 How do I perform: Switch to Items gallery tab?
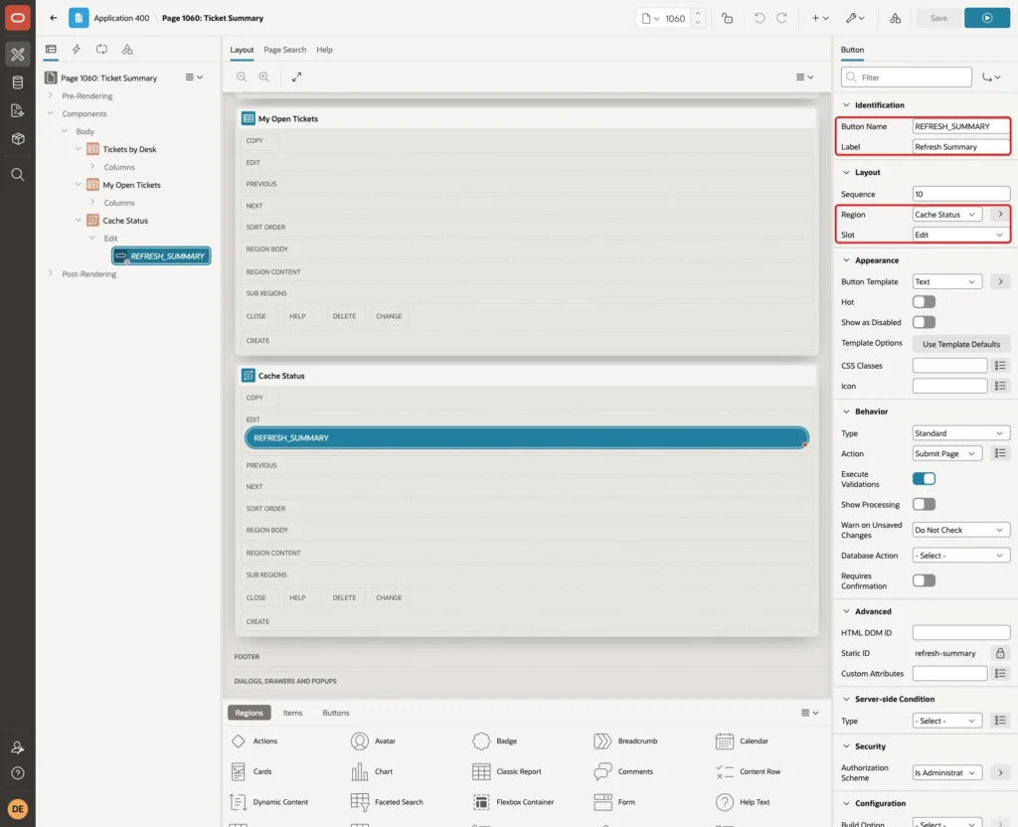coord(293,712)
